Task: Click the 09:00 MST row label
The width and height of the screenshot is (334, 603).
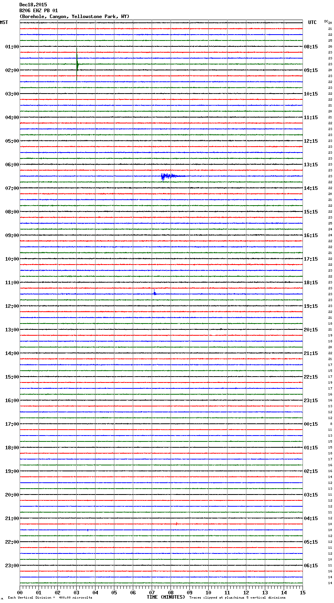Action: 12,235
